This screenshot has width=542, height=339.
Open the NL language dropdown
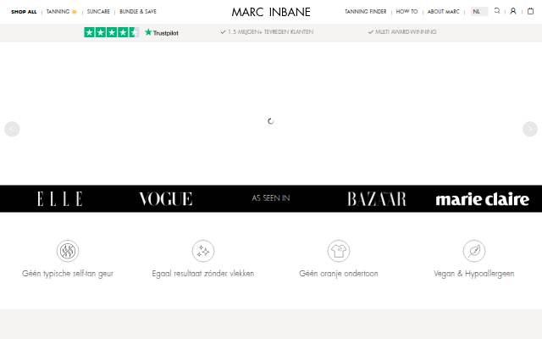click(x=479, y=11)
